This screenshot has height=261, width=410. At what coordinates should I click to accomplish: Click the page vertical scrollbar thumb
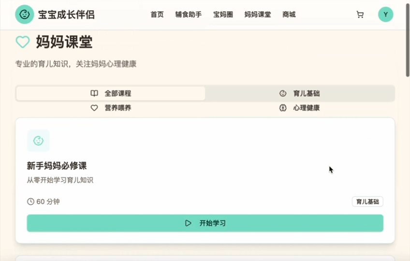point(408,39)
